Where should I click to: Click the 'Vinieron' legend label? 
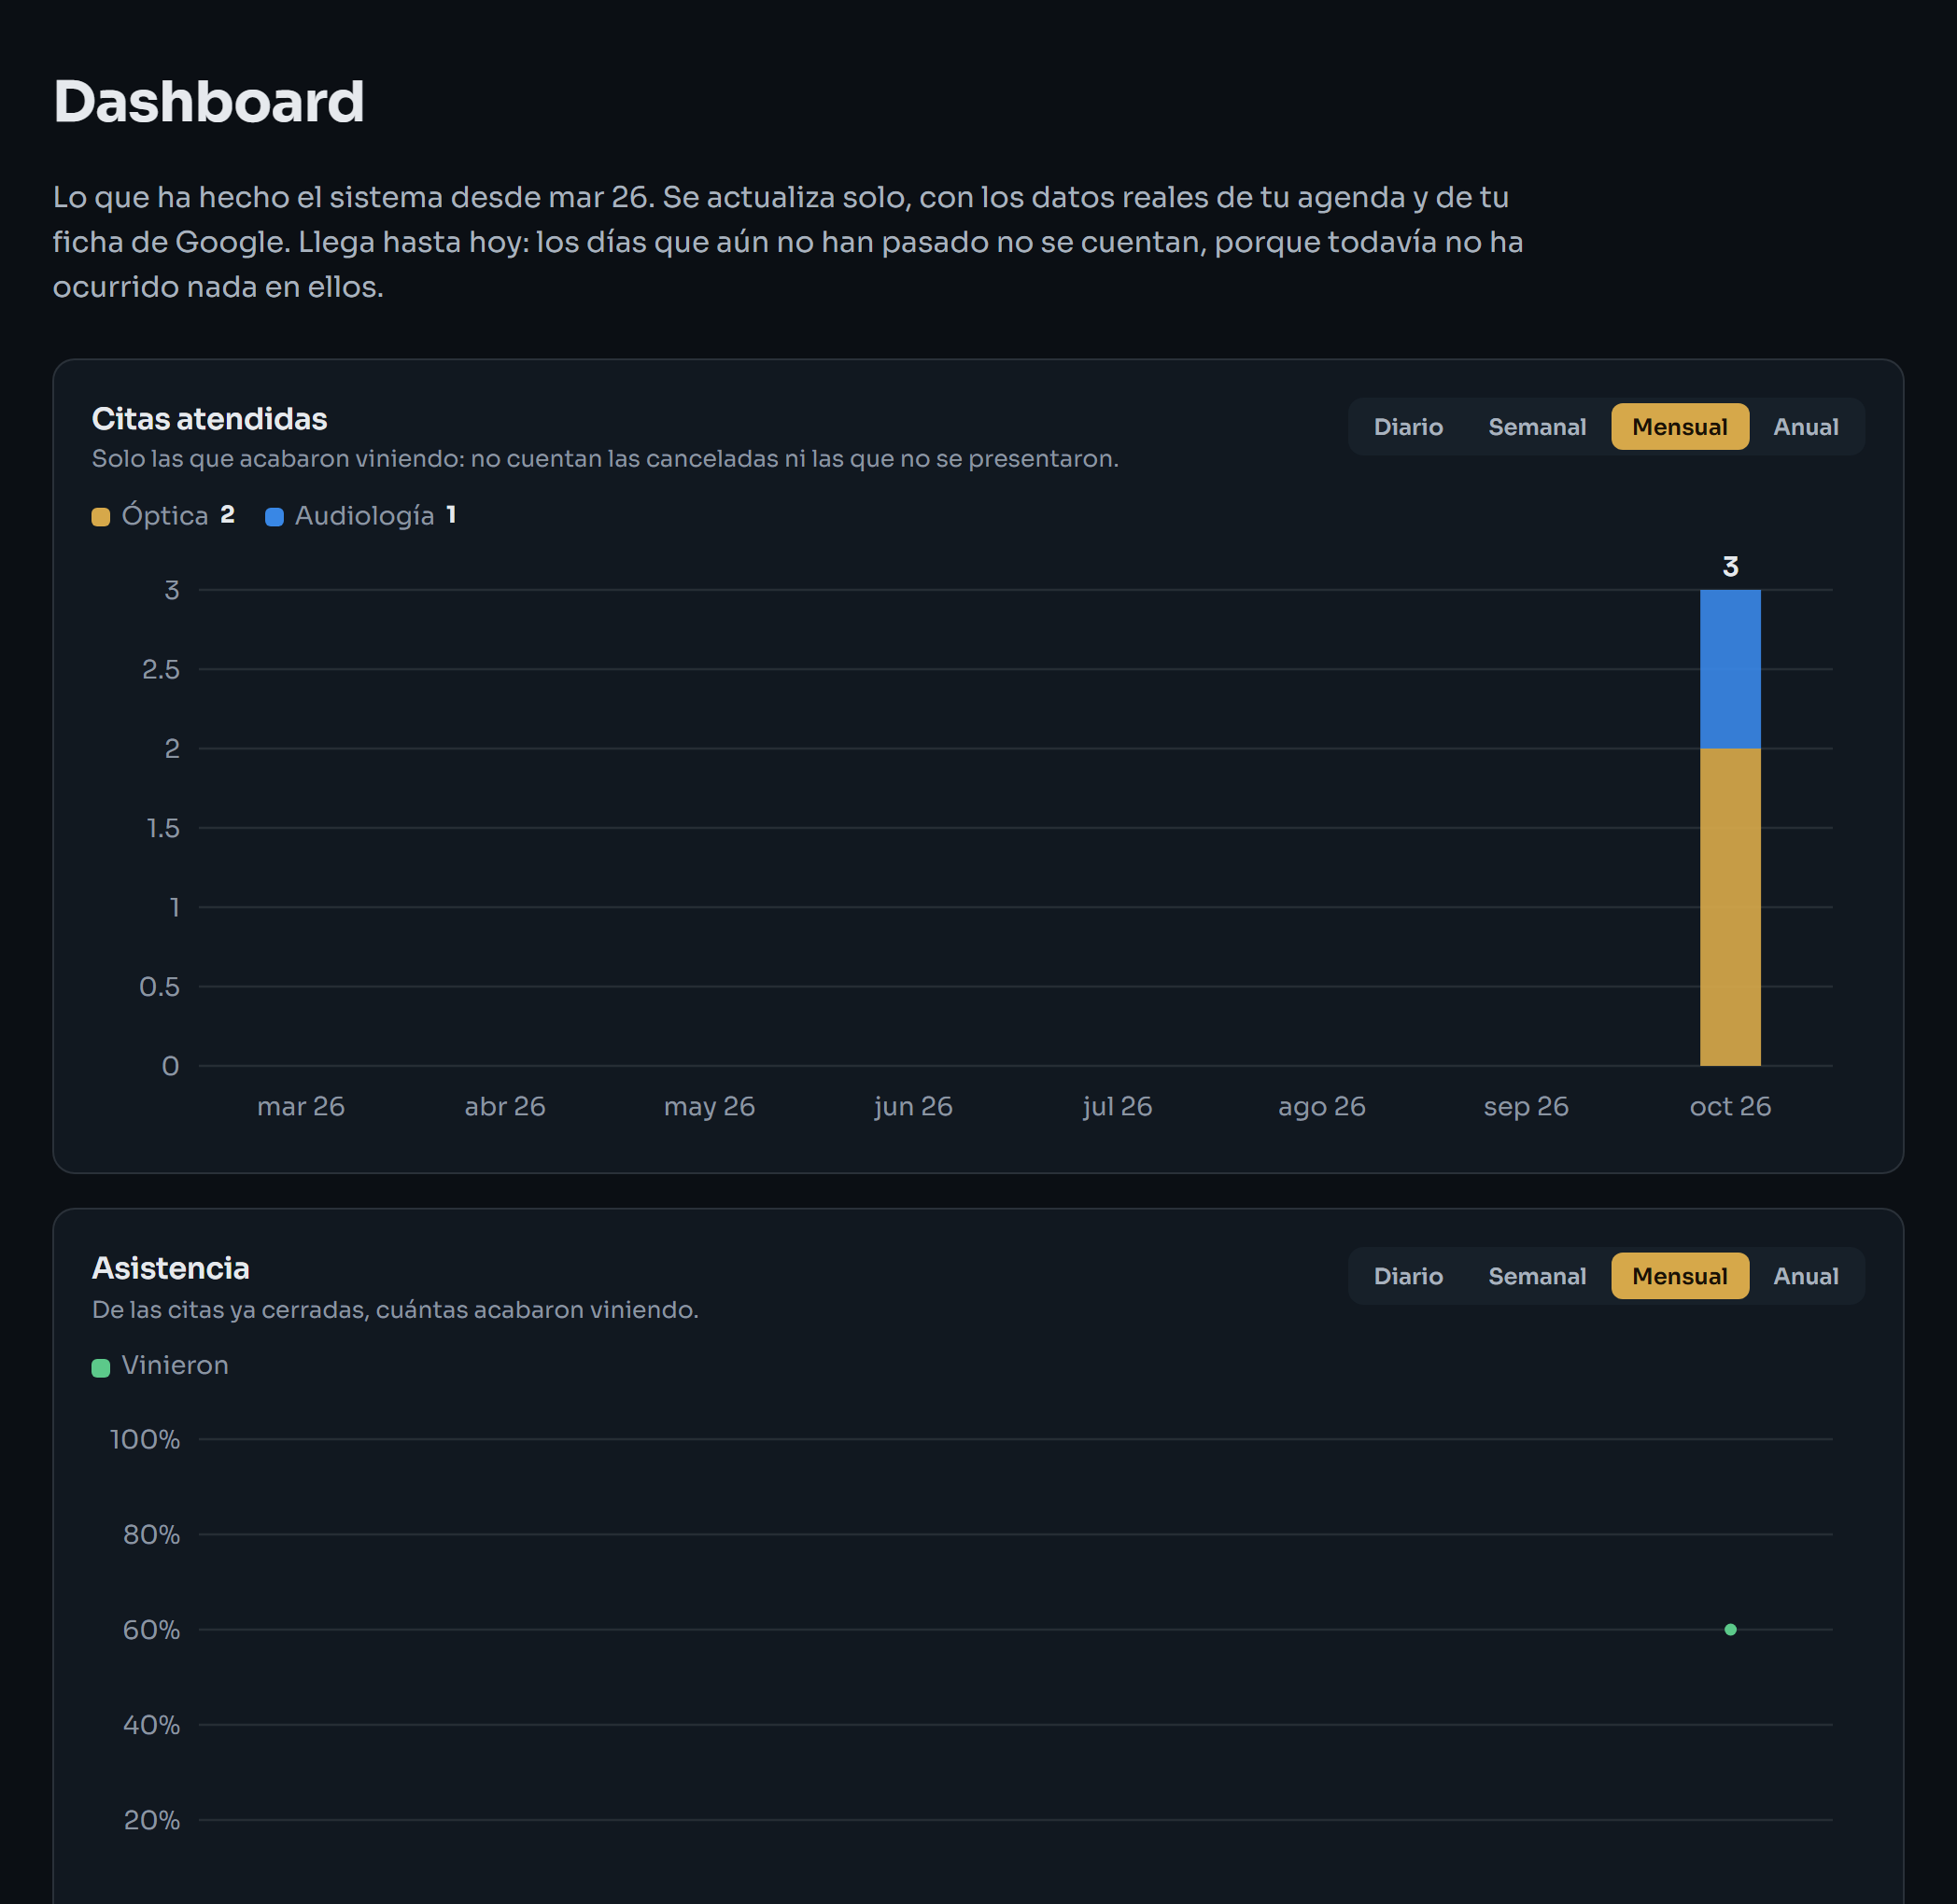[x=174, y=1365]
